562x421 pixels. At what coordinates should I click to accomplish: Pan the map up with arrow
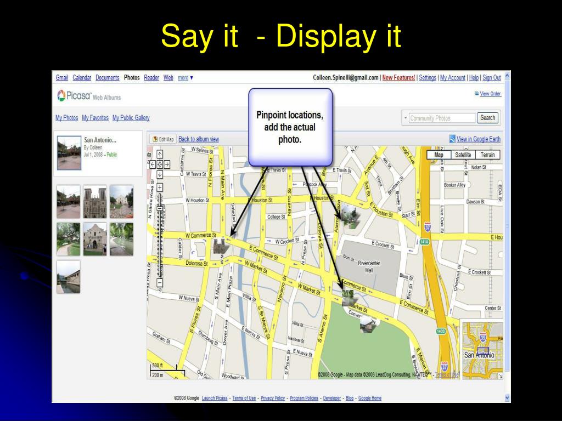pos(160,154)
